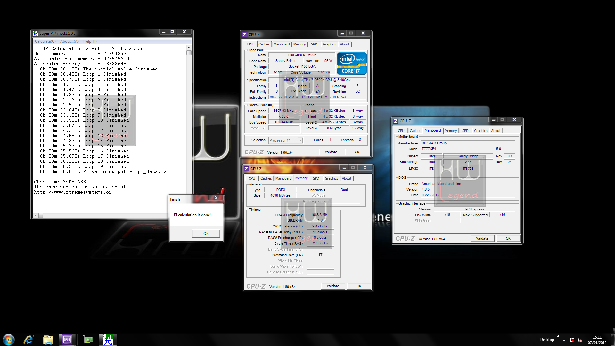This screenshot has width=615, height=346.
Task: Click the Command Rate 1T value
Action: tap(320, 255)
